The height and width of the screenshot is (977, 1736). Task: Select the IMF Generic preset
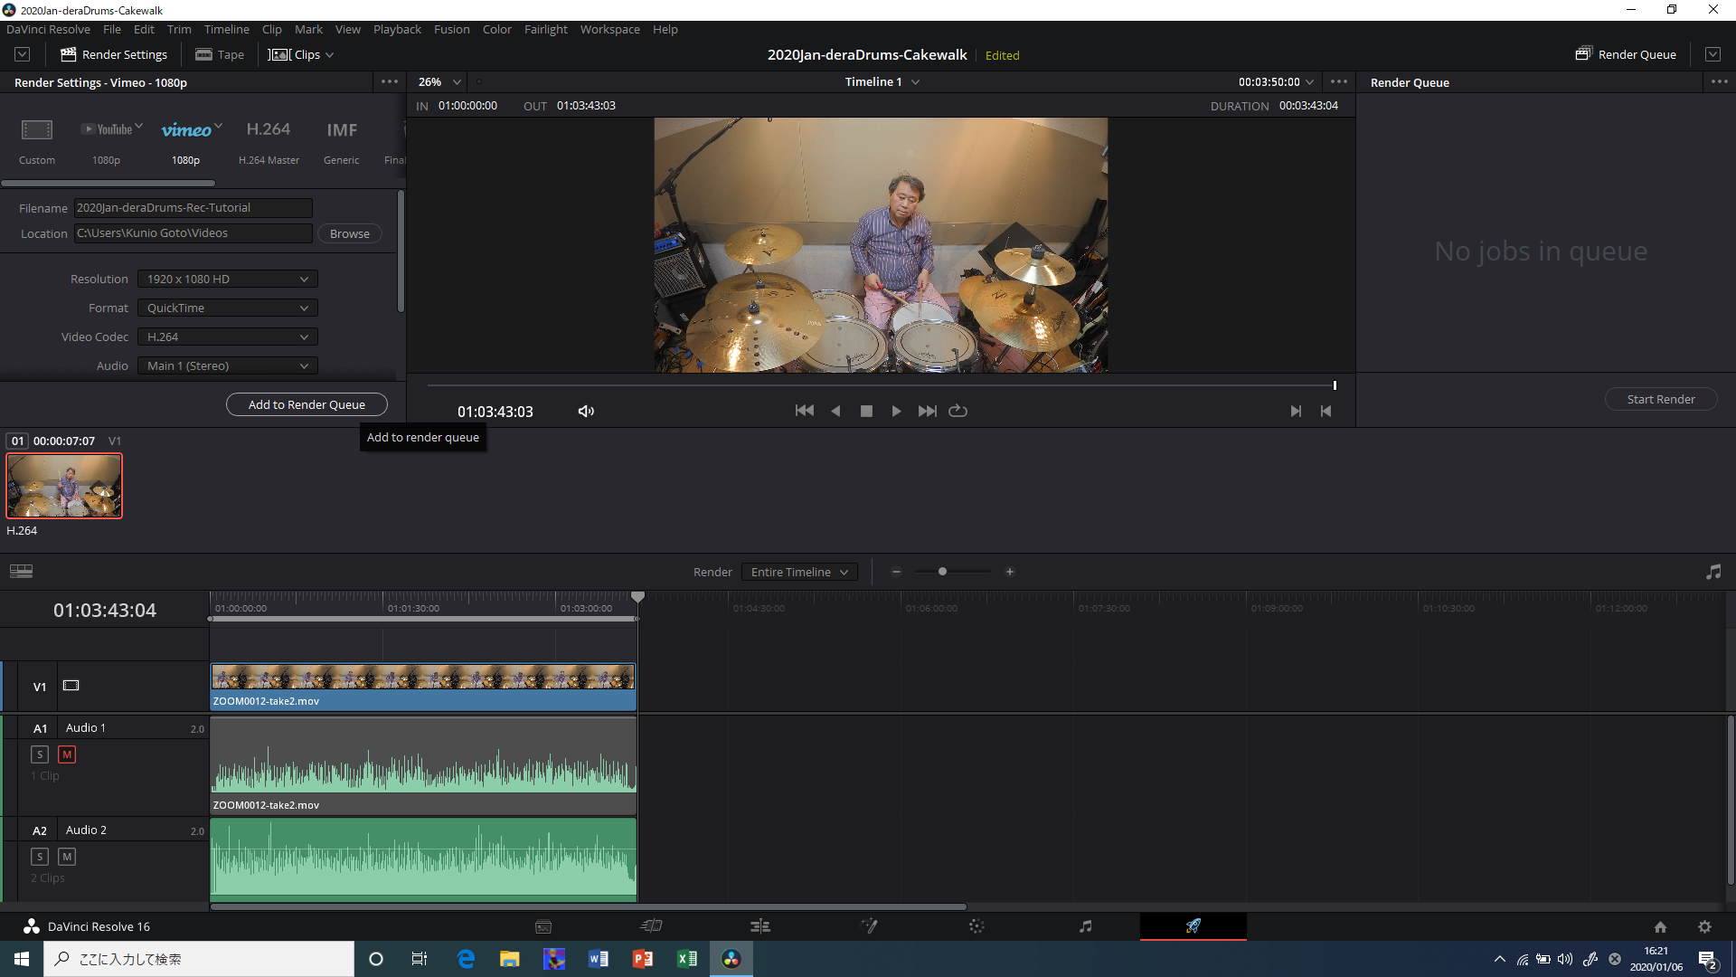coord(342,142)
